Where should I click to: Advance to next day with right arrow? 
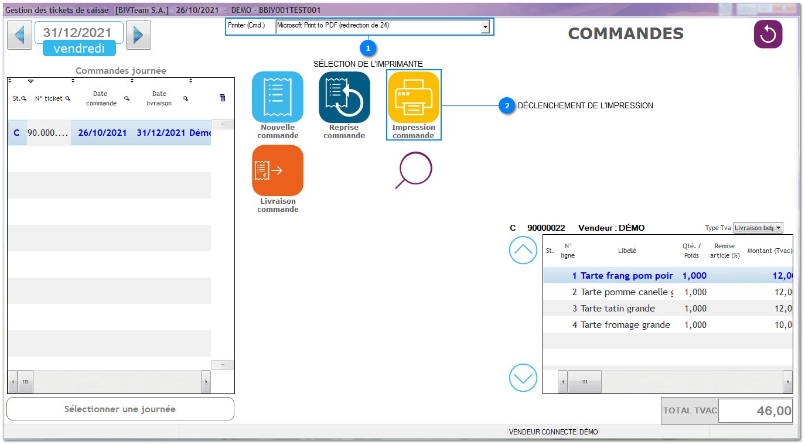138,36
